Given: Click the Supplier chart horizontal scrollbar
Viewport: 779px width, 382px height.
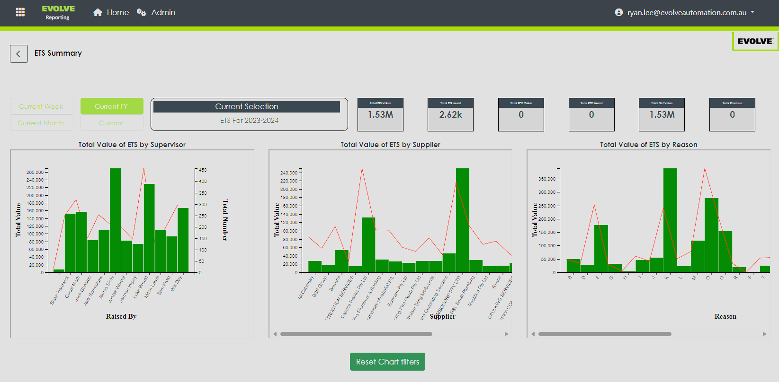Looking at the screenshot, I should click(356, 334).
